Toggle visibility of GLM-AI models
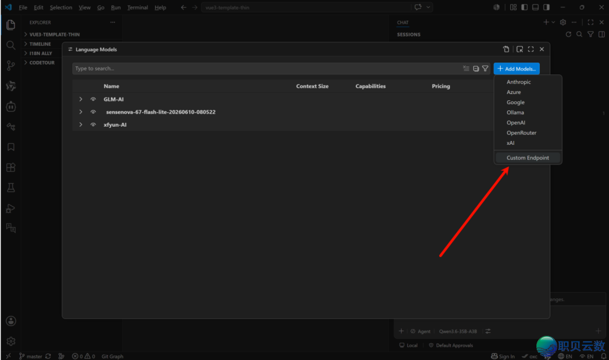This screenshot has width=609, height=360. (x=93, y=99)
